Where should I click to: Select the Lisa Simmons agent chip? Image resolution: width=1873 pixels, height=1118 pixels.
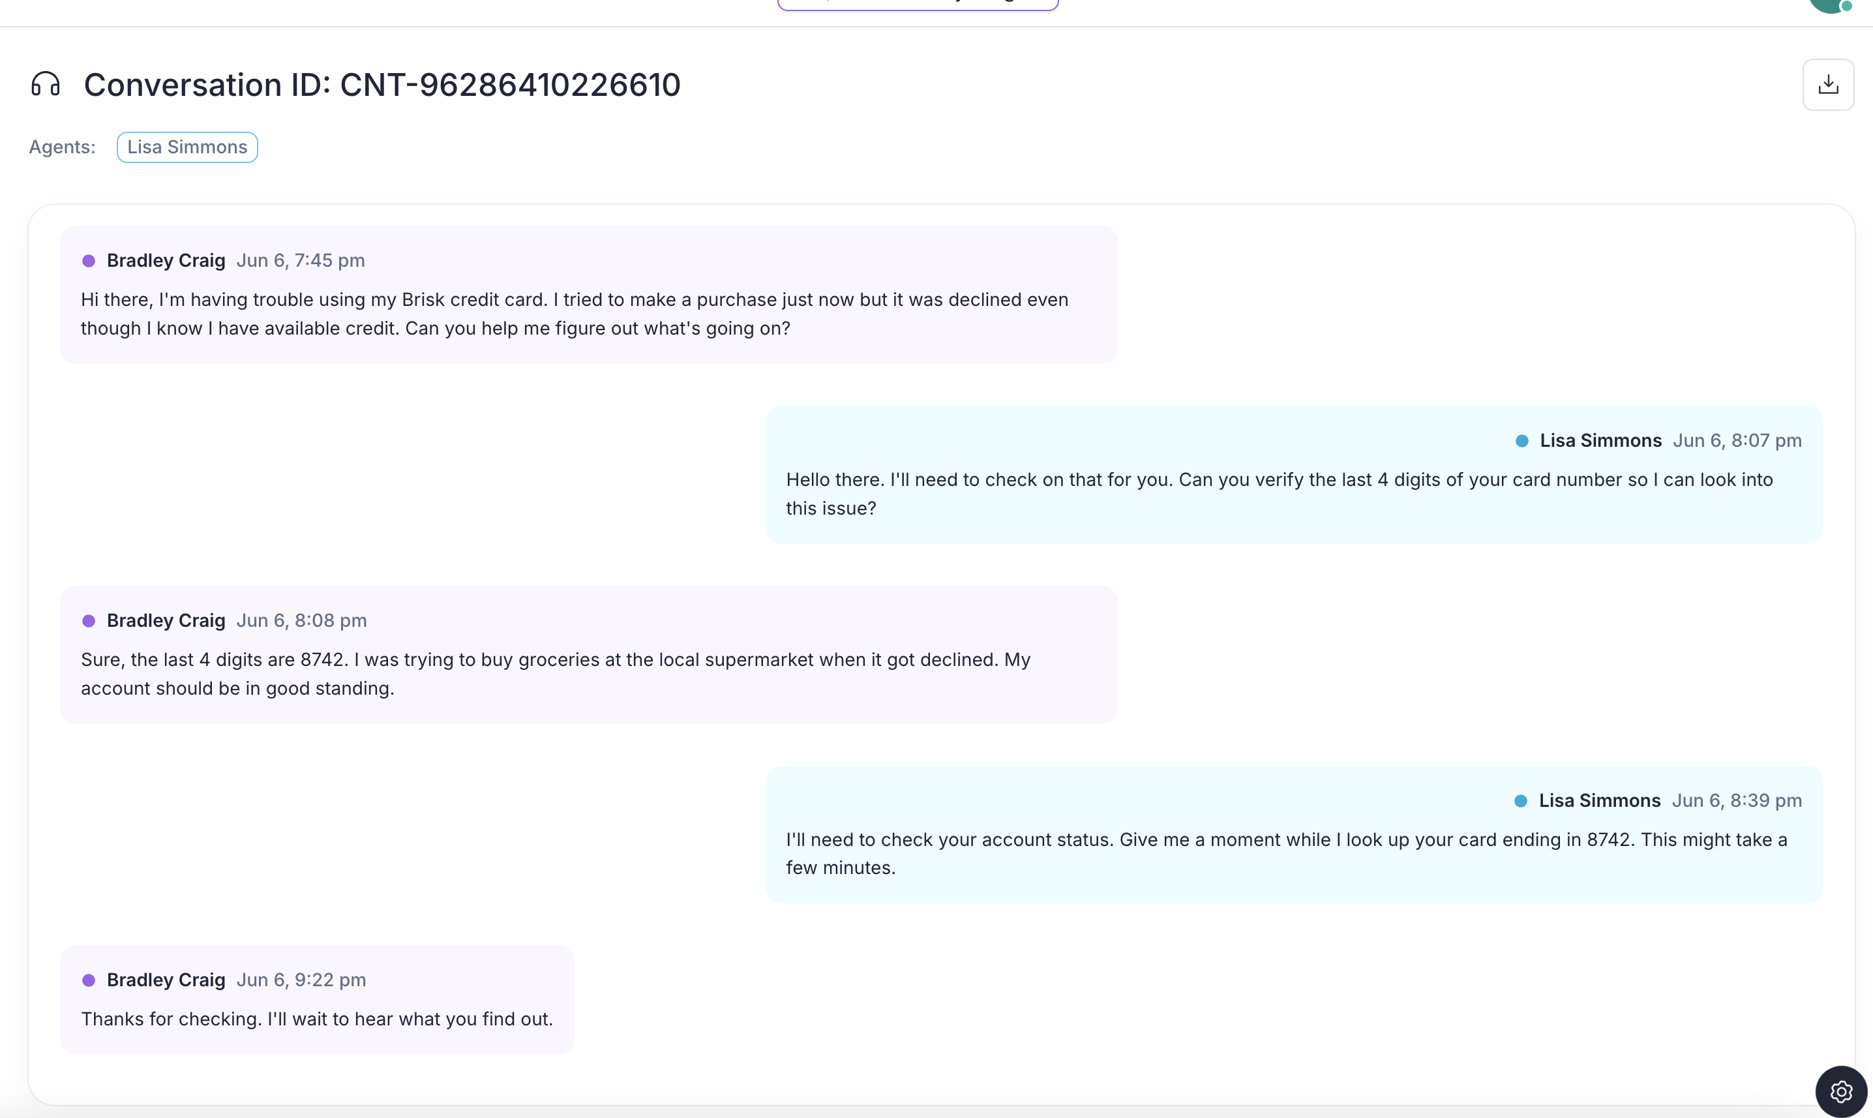(x=187, y=147)
